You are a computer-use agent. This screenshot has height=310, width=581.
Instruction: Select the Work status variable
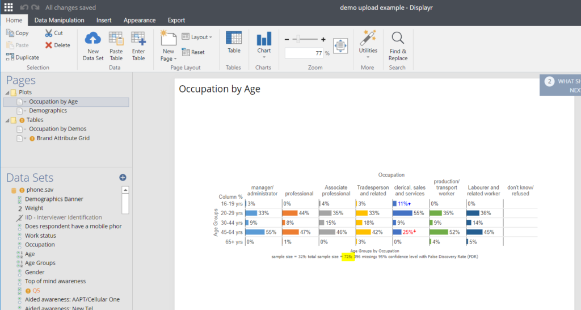click(x=40, y=236)
